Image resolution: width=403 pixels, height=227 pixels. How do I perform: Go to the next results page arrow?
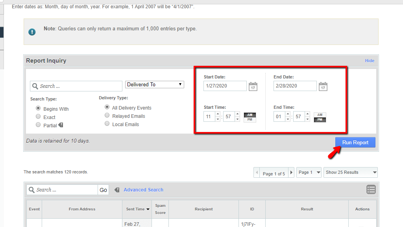click(x=291, y=173)
